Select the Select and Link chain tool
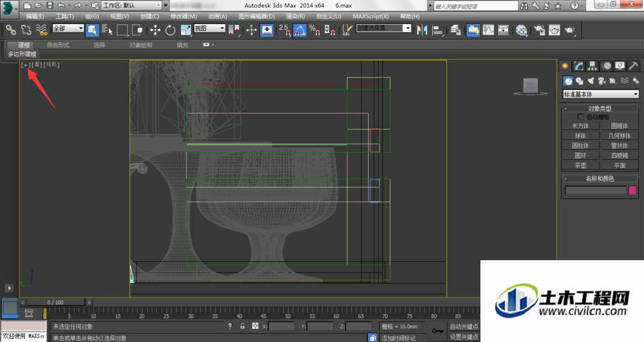The height and width of the screenshot is (342, 644). coord(11,30)
